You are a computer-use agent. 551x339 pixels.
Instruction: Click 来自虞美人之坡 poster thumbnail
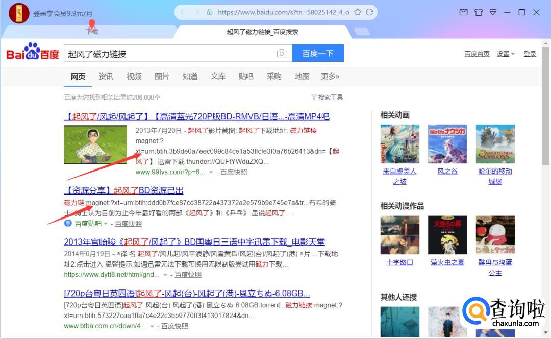(400, 144)
